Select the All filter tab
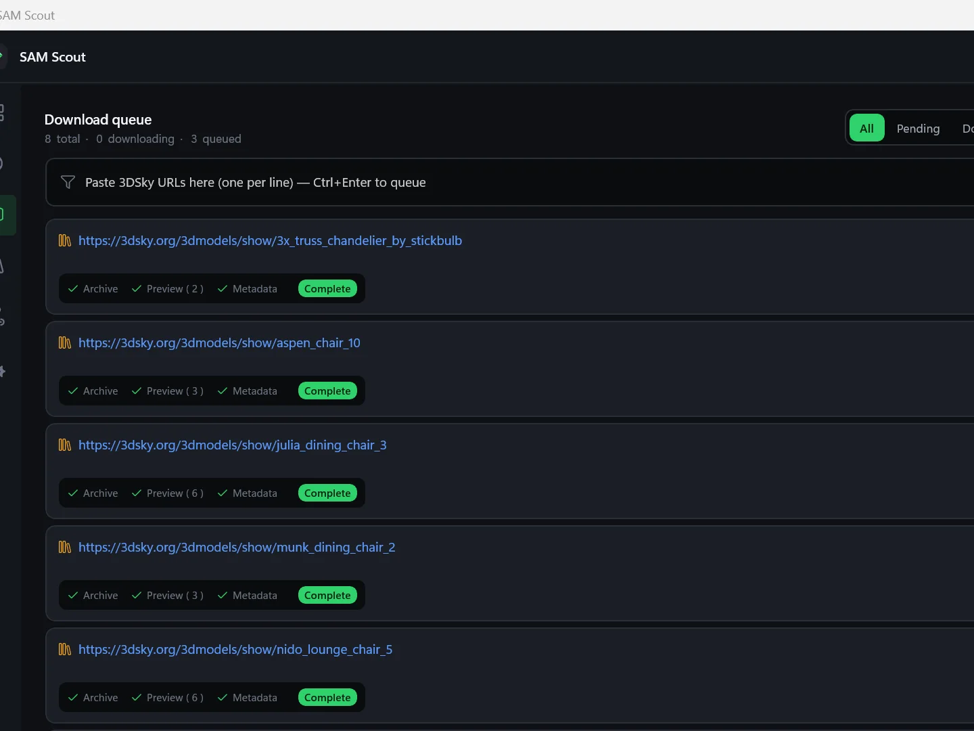 coord(866,128)
